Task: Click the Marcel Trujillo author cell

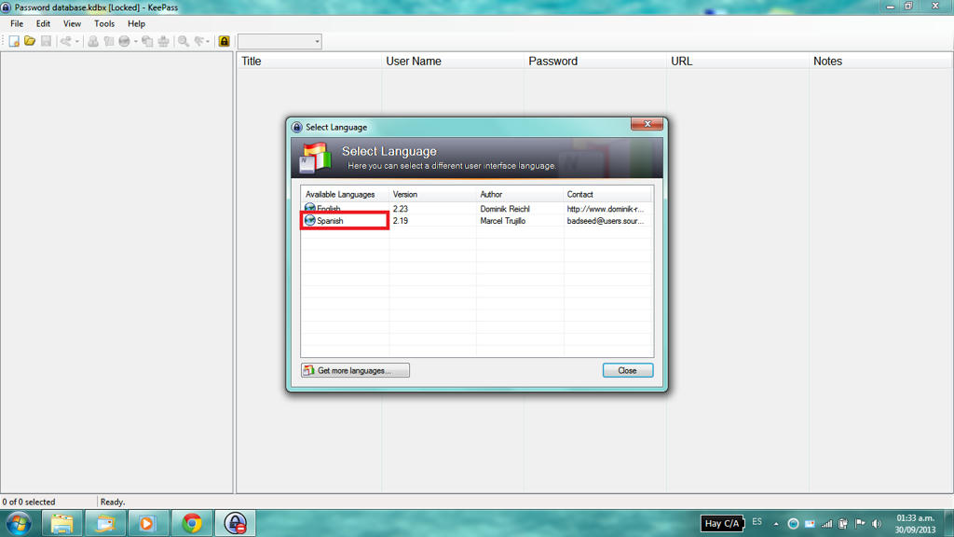Action: click(x=502, y=221)
